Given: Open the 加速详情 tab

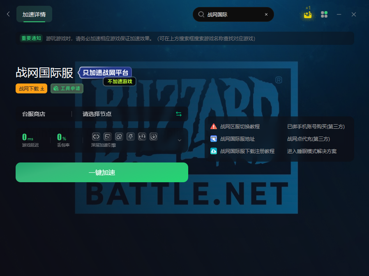Looking at the screenshot, I should [34, 14].
